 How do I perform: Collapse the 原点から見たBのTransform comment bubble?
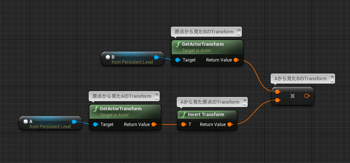pos(238,34)
